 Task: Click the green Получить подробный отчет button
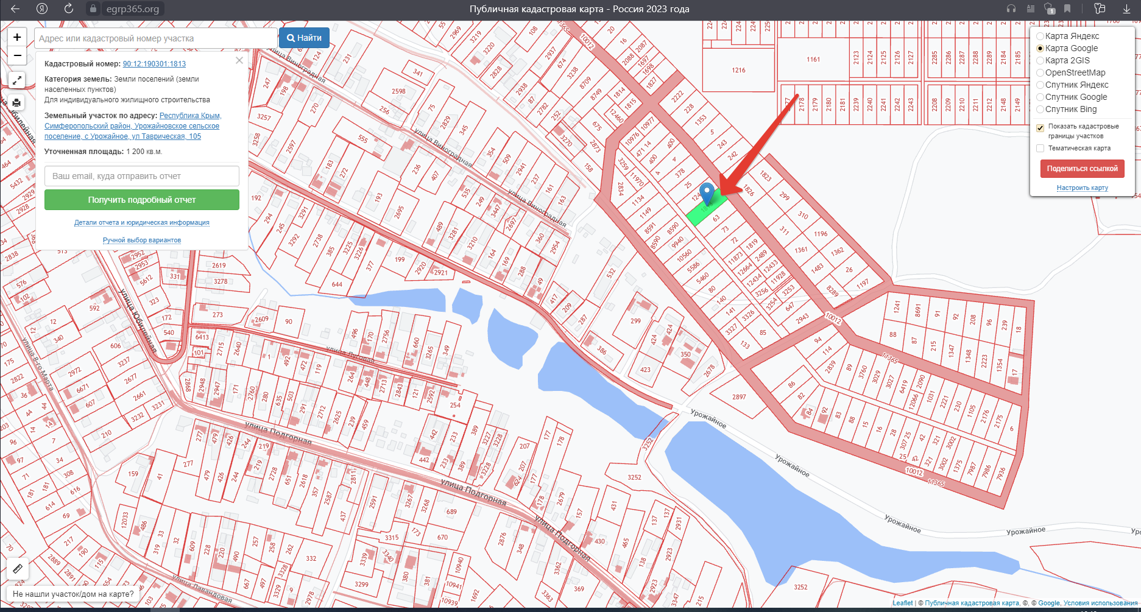[142, 200]
